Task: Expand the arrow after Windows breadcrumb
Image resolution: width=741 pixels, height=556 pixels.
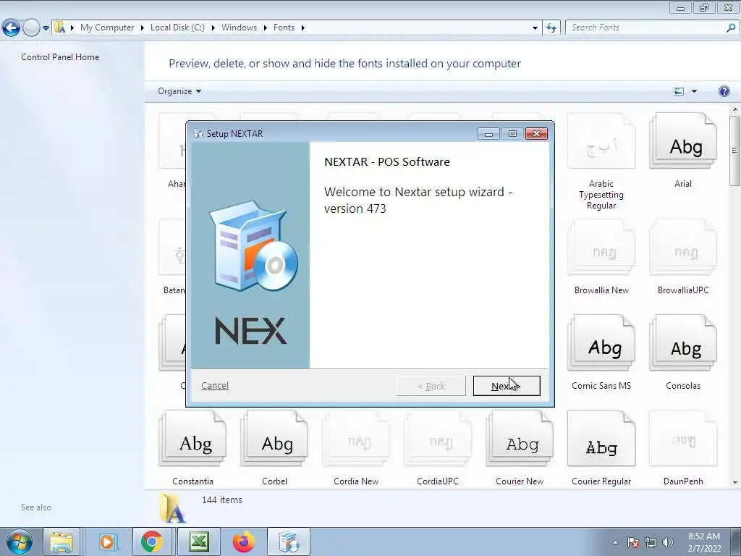Action: 265,28
